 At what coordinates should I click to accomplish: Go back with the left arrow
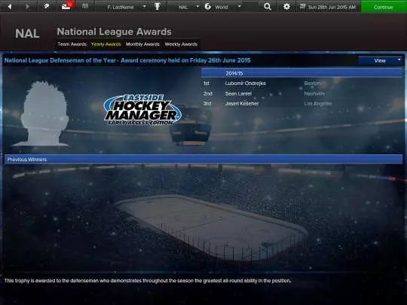click(10, 7)
